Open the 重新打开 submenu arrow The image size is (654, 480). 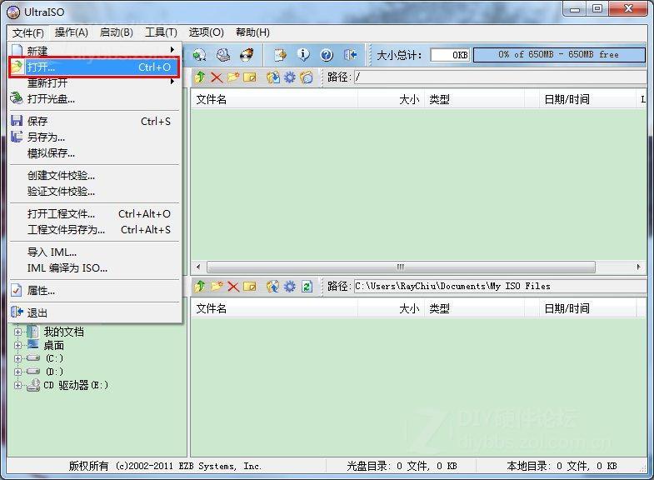point(172,82)
